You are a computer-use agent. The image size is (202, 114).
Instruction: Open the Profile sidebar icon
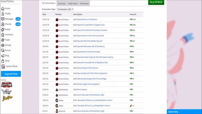click(x=3, y=14)
